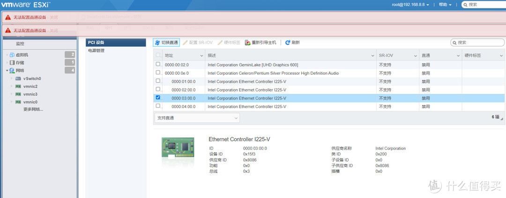Click the 虚拟机 count badge 2
The width and height of the screenshot is (506, 198).
pos(70,55)
